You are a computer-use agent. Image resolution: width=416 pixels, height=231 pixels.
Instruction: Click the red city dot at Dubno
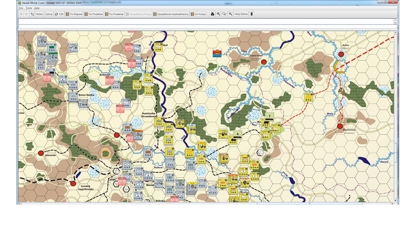pos(341,55)
